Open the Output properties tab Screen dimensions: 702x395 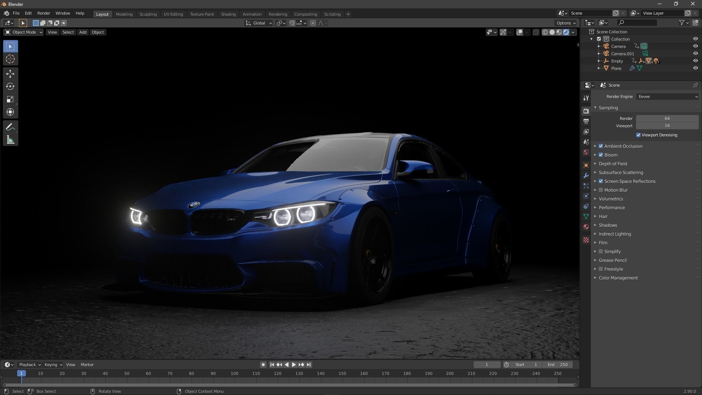586,121
